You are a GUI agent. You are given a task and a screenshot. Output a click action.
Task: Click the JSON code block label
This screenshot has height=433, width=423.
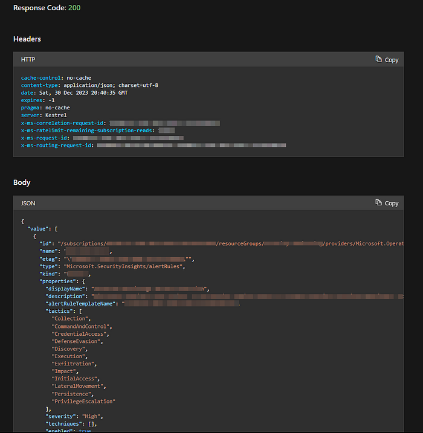28,203
